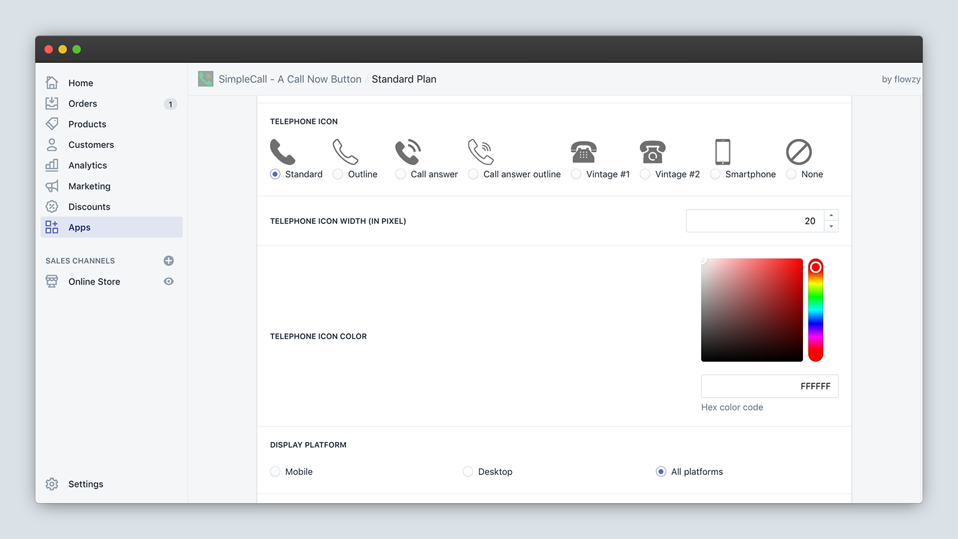Click the SimpleCall - A Call Now Button breadcrumb
Screen dimensions: 958x539
tap(290, 79)
